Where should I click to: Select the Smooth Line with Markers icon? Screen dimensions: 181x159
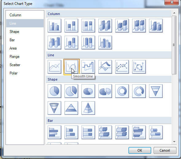139,67
